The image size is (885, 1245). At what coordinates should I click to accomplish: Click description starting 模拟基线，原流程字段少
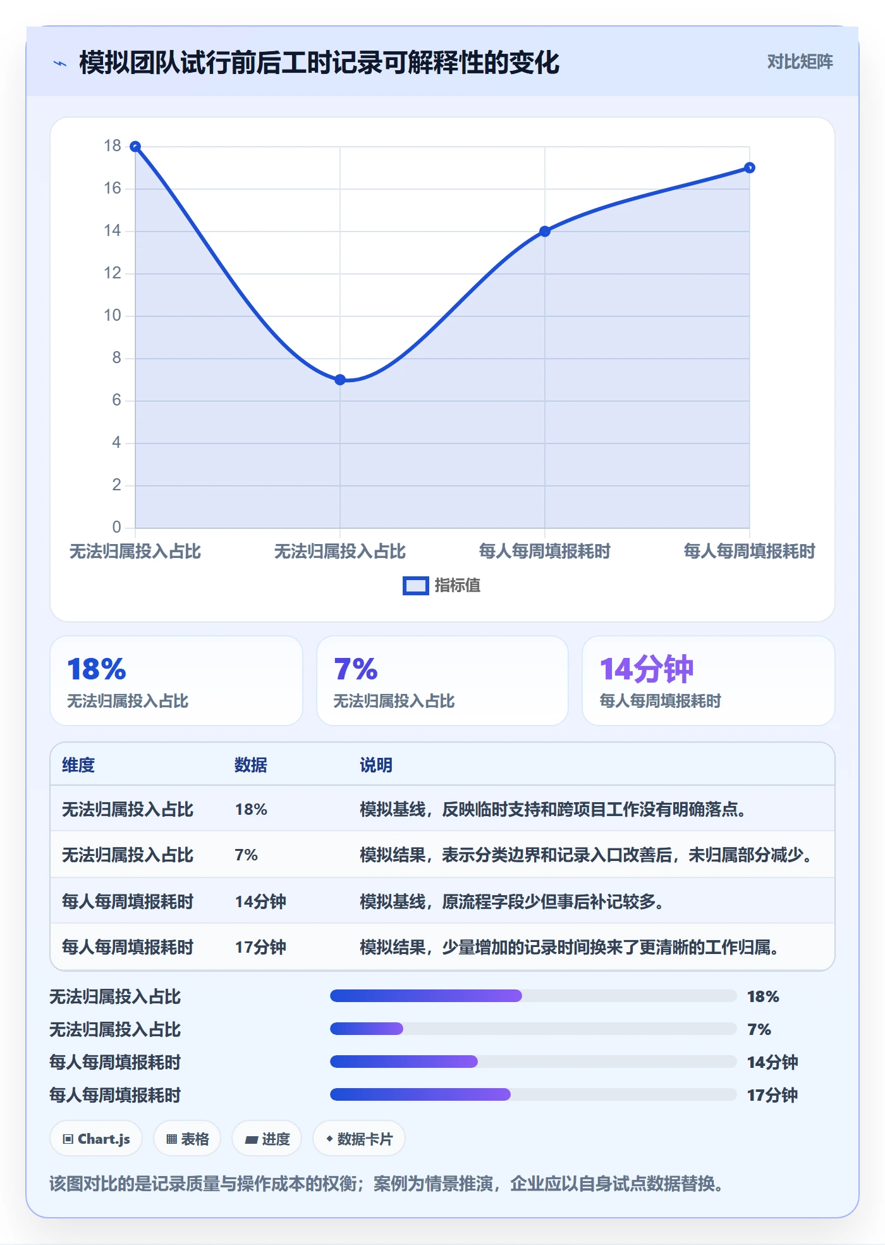click(513, 901)
